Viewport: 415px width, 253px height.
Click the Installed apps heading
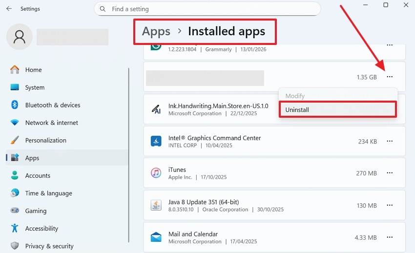(227, 31)
